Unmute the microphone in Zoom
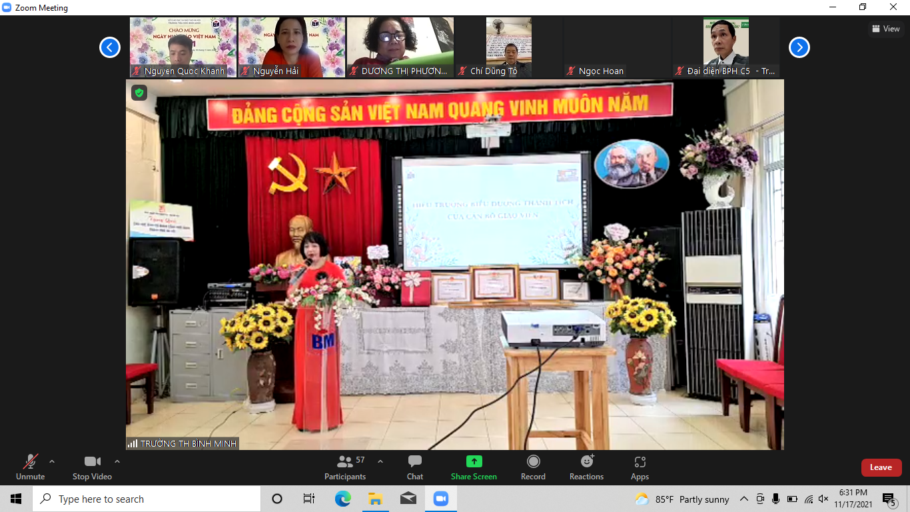The height and width of the screenshot is (512, 910). click(x=30, y=467)
